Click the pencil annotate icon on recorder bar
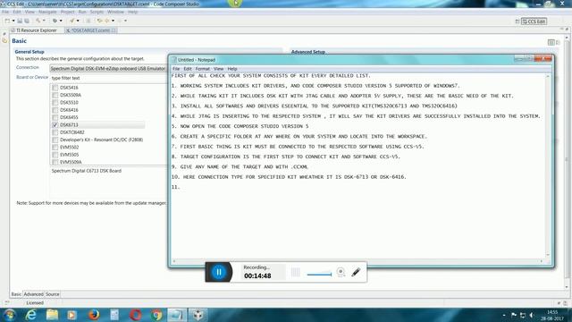This screenshot has height=322, width=572. click(x=356, y=272)
